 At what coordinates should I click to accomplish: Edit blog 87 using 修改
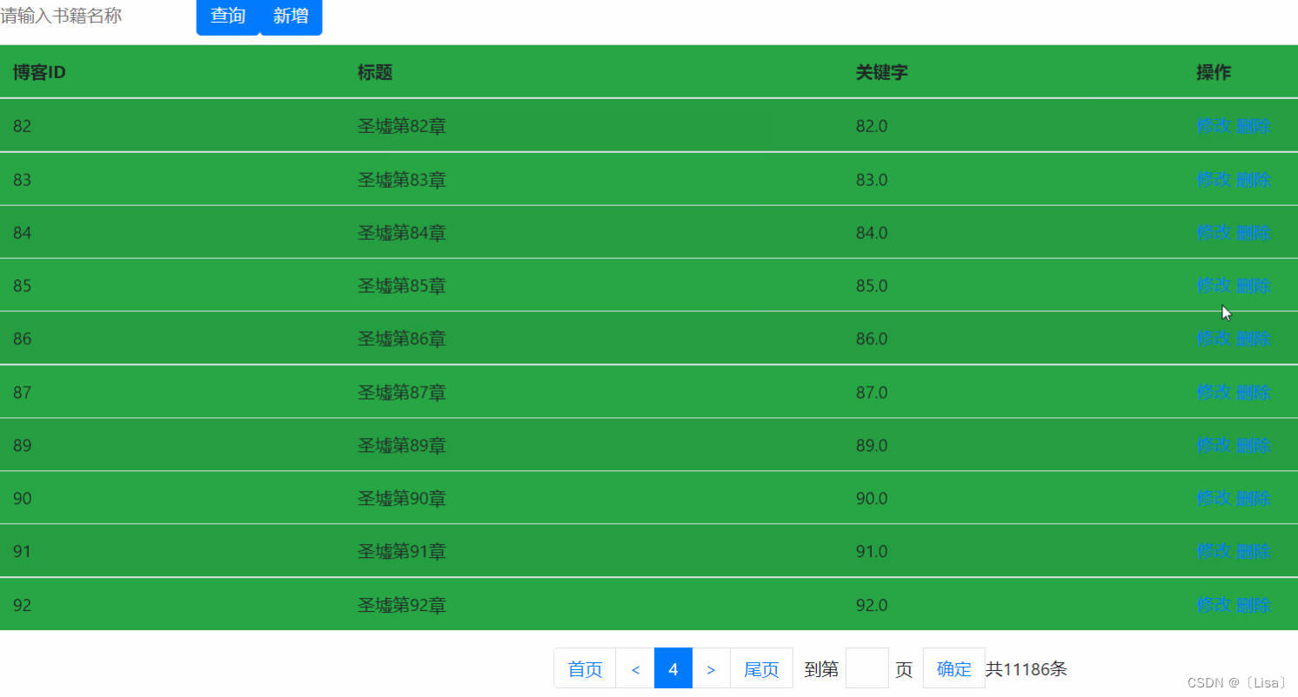(1214, 392)
